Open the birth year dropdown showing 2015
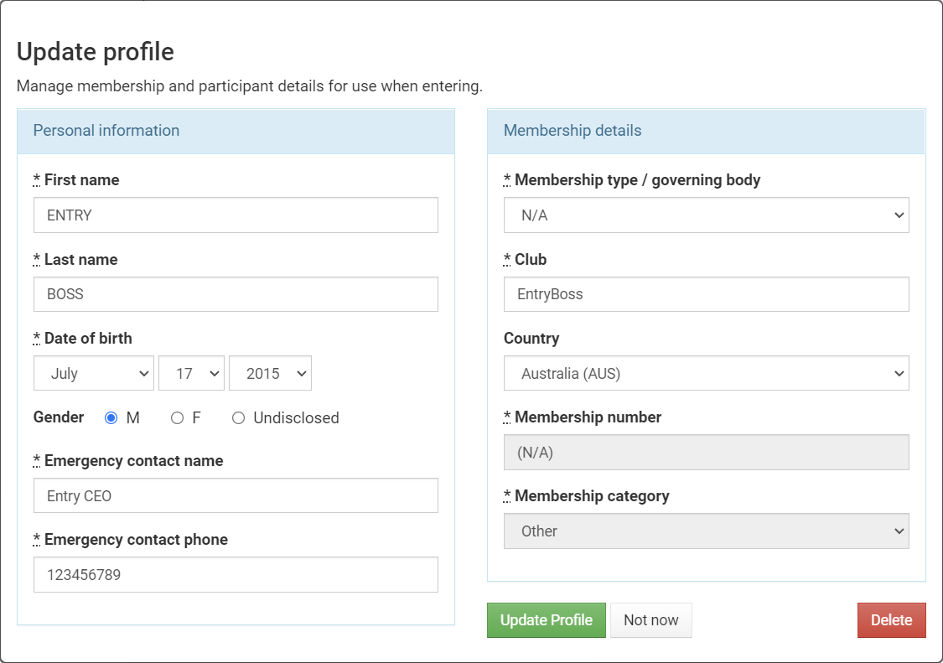The width and height of the screenshot is (943, 663). tap(270, 373)
